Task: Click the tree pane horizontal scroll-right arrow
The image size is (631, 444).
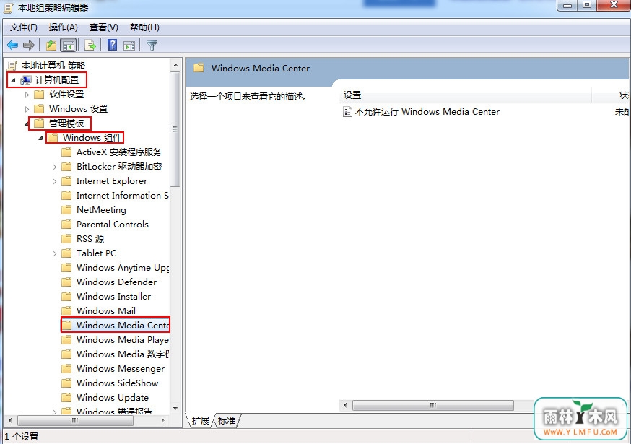Action: pos(163,421)
